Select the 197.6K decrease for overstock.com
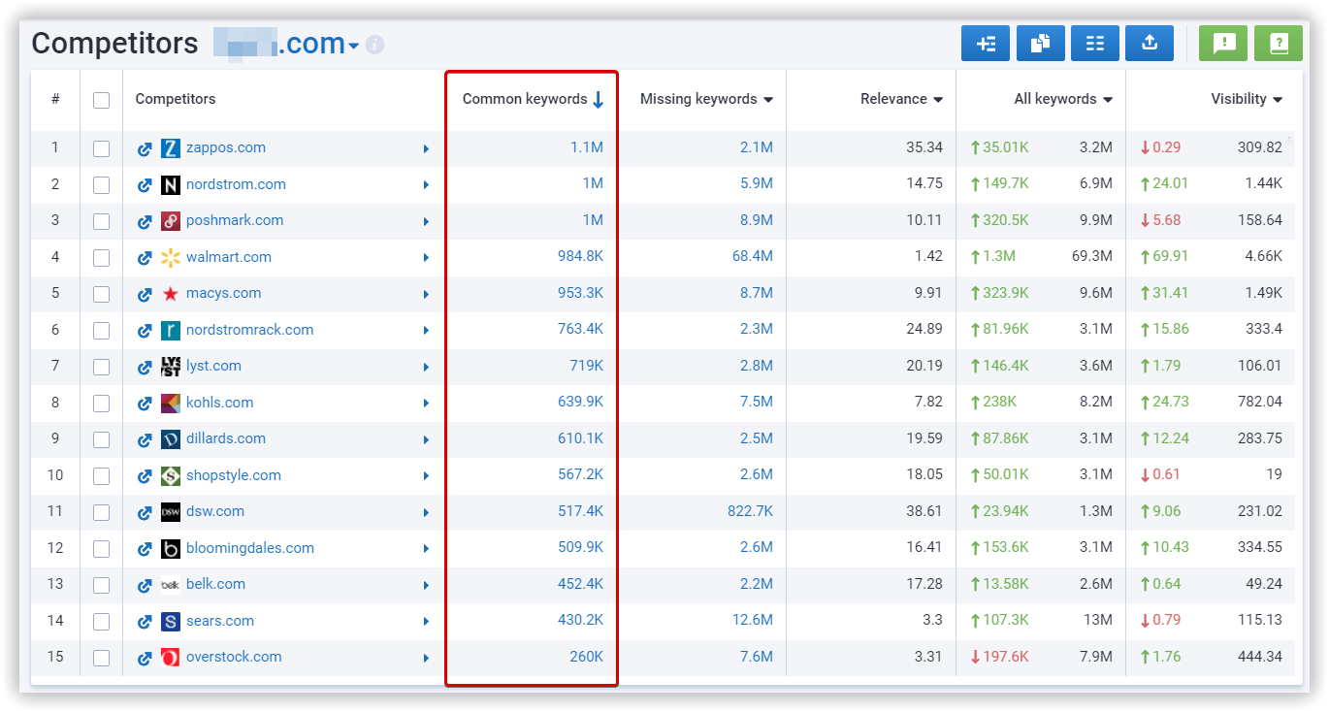 [999, 657]
